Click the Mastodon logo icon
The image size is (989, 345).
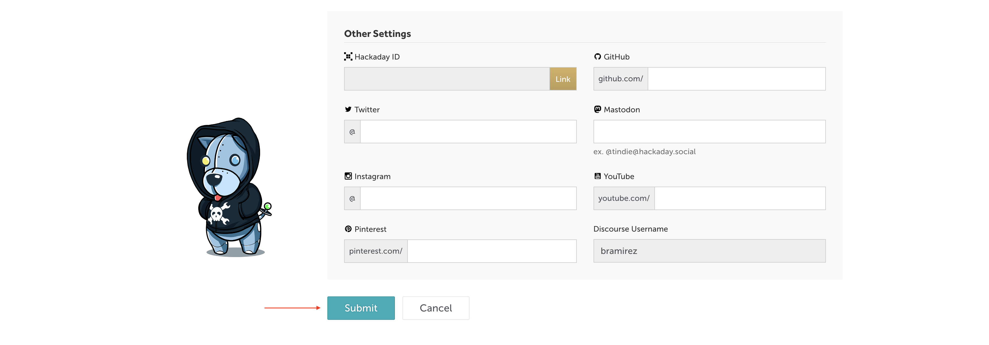pos(597,110)
